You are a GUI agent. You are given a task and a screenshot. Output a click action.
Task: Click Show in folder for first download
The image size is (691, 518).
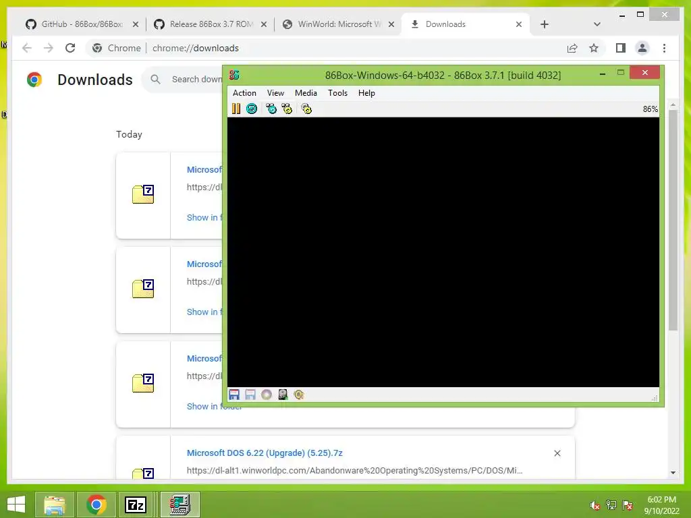coord(204,218)
